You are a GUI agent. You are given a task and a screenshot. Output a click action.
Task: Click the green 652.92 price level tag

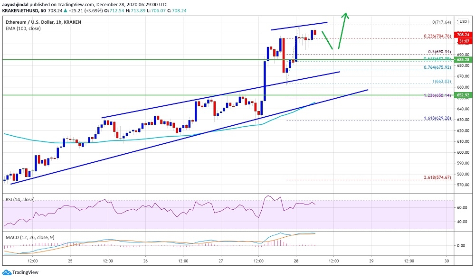coord(463,95)
